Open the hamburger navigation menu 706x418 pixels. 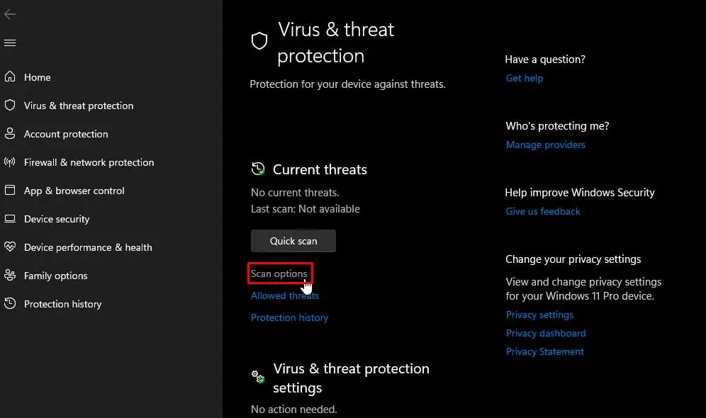click(10, 43)
